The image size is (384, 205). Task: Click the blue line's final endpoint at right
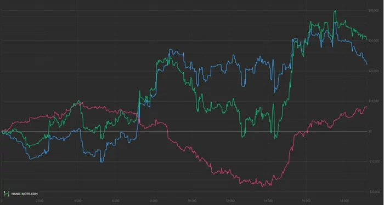point(366,64)
